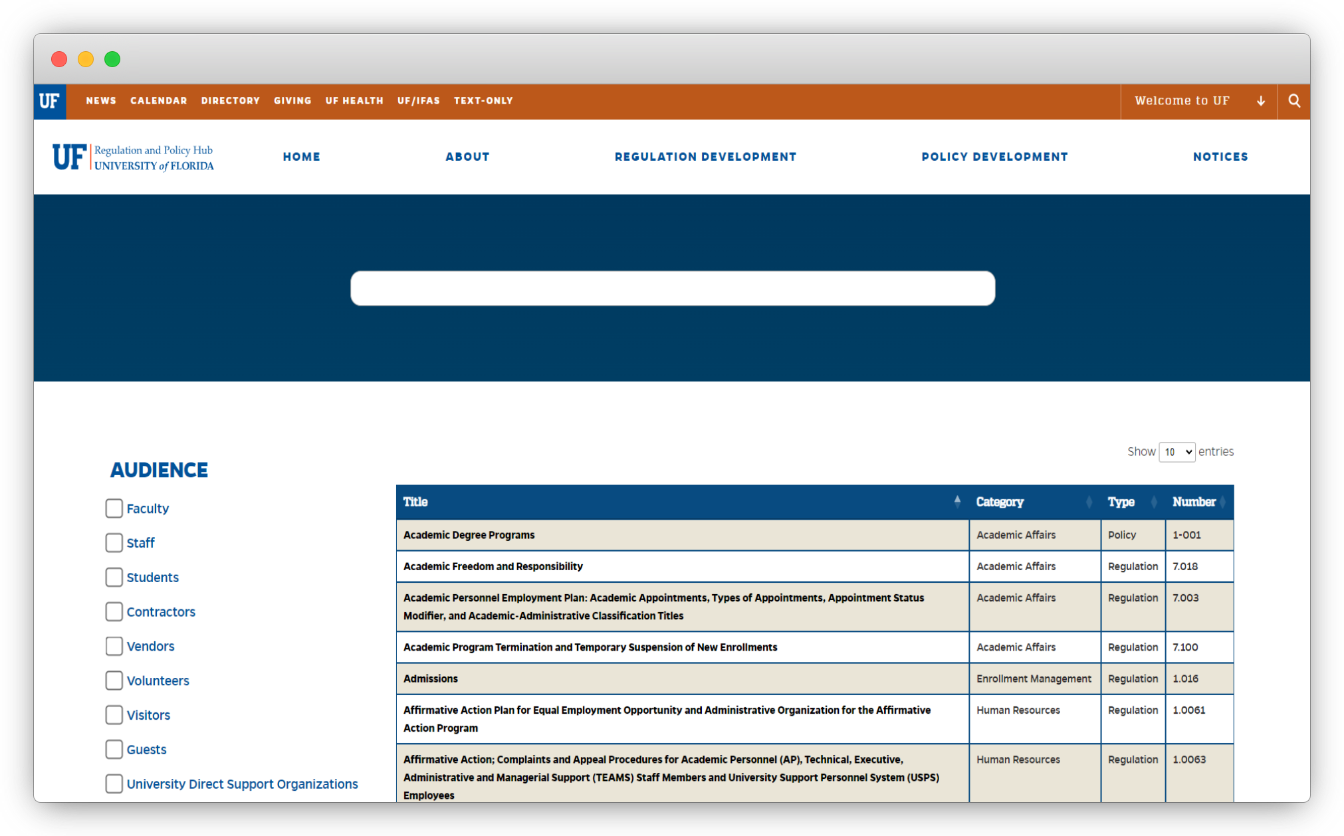The height and width of the screenshot is (836, 1344).
Task: Click the blue UF logo square
Action: coord(50,101)
